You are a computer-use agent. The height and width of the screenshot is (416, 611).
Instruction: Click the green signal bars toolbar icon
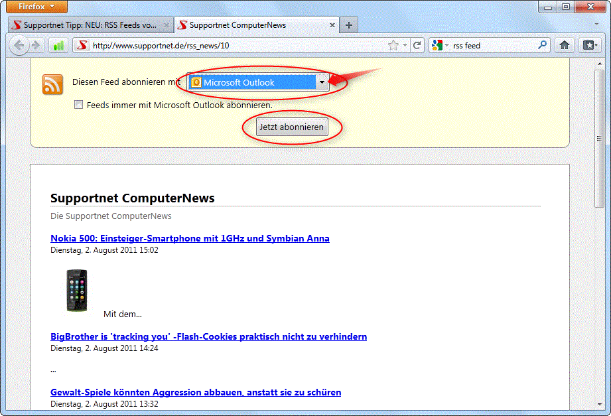tap(59, 46)
